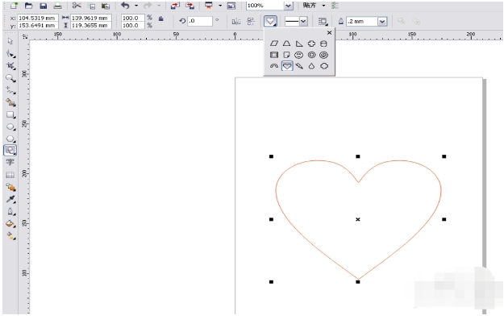
Task: Click the wrap paragraph text icon
Action: (323, 22)
